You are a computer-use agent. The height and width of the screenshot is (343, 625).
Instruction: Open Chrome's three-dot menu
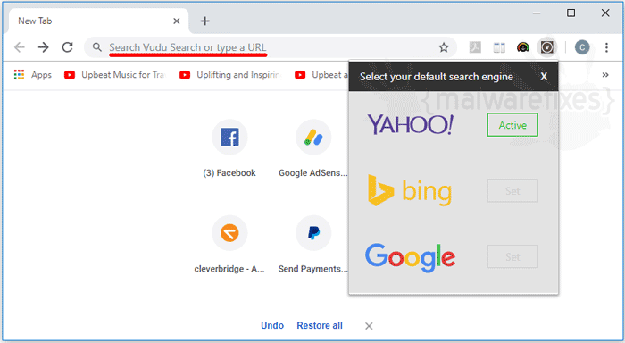606,47
